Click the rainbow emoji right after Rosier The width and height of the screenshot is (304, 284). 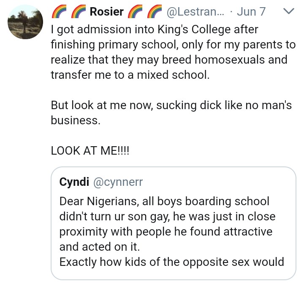click(x=135, y=12)
